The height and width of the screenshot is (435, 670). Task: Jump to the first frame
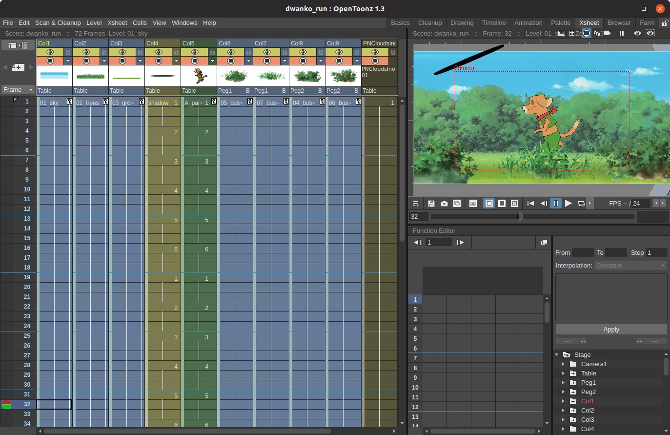(530, 204)
